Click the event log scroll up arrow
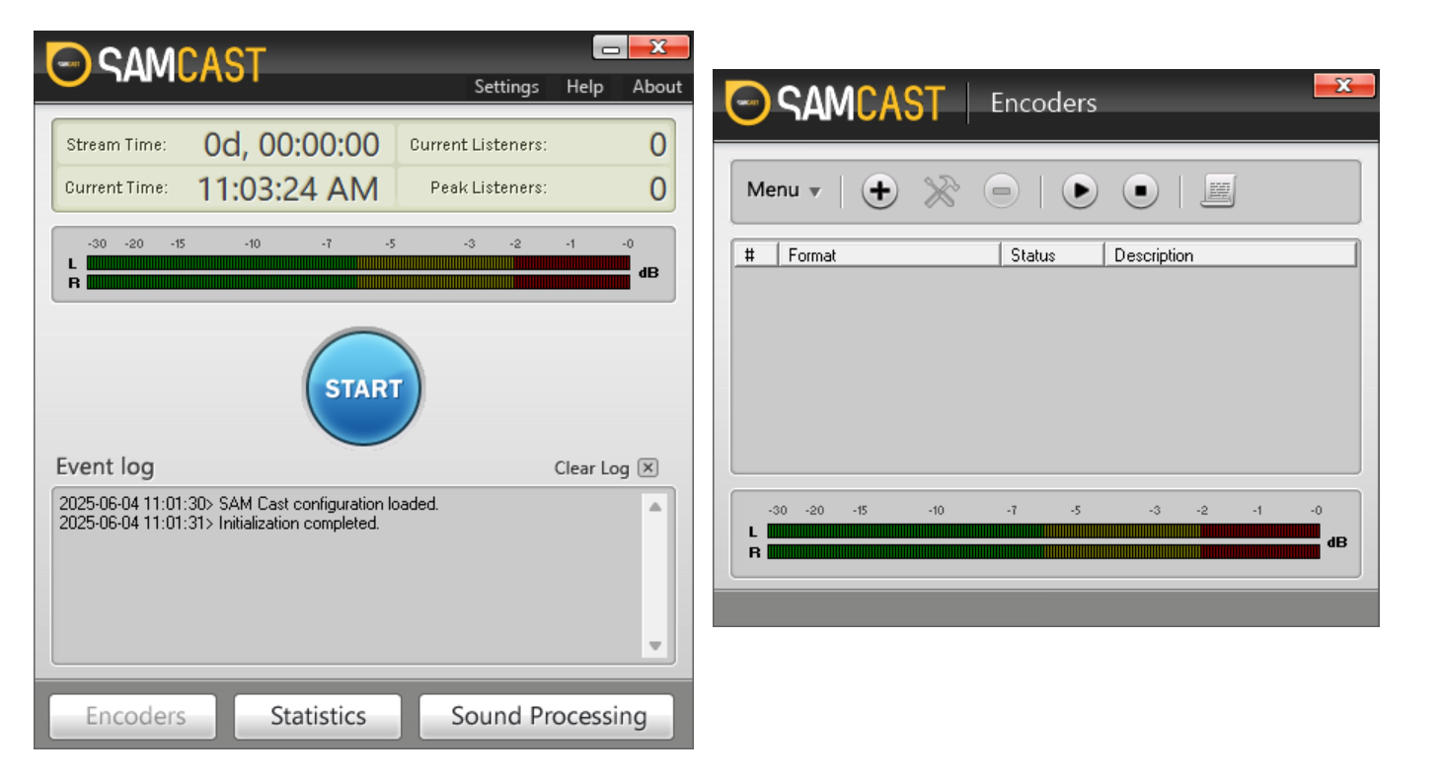The height and width of the screenshot is (780, 1442). [655, 506]
